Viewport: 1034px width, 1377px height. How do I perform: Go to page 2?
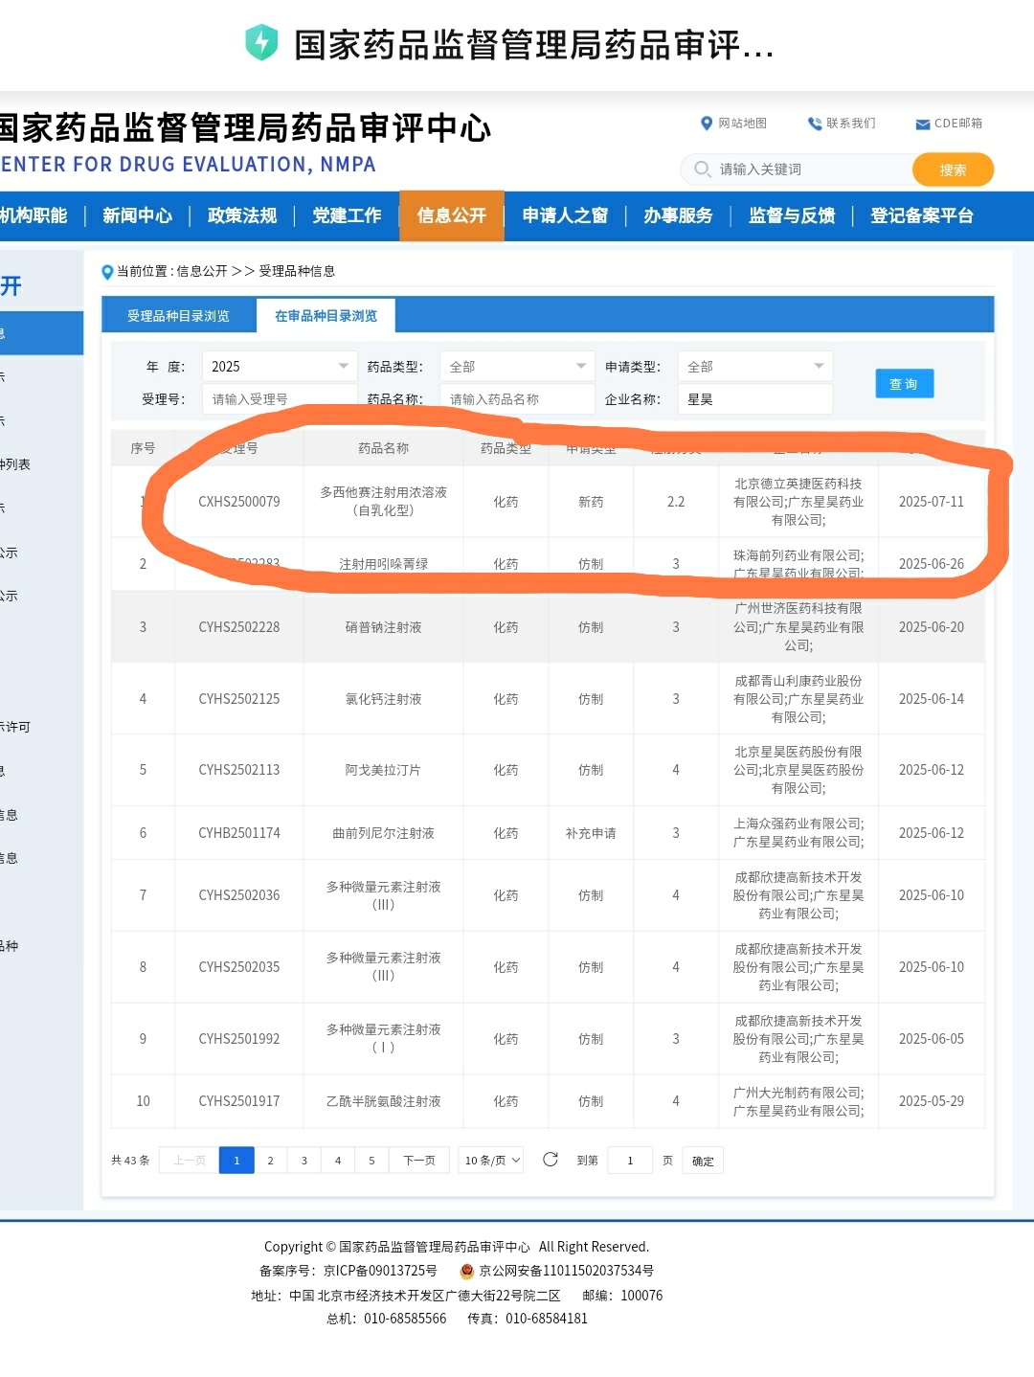point(271,1161)
